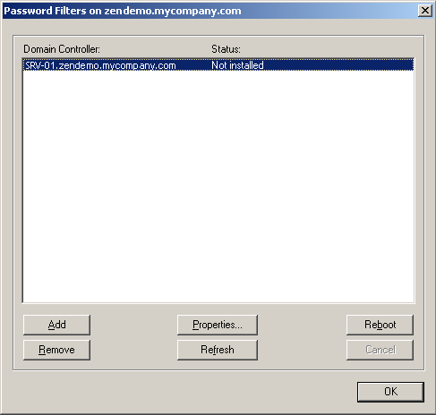The image size is (436, 415).
Task: Reboot the selected domain controller
Action: (380, 325)
